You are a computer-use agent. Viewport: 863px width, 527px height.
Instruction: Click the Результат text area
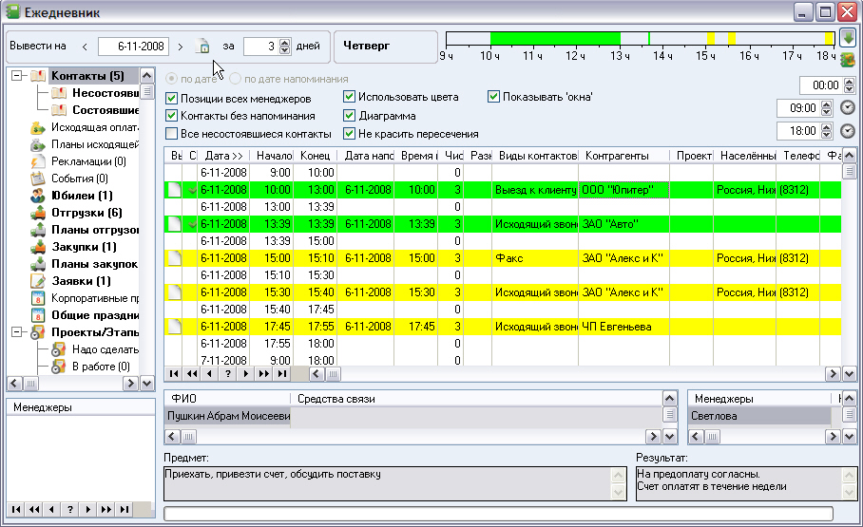(739, 483)
